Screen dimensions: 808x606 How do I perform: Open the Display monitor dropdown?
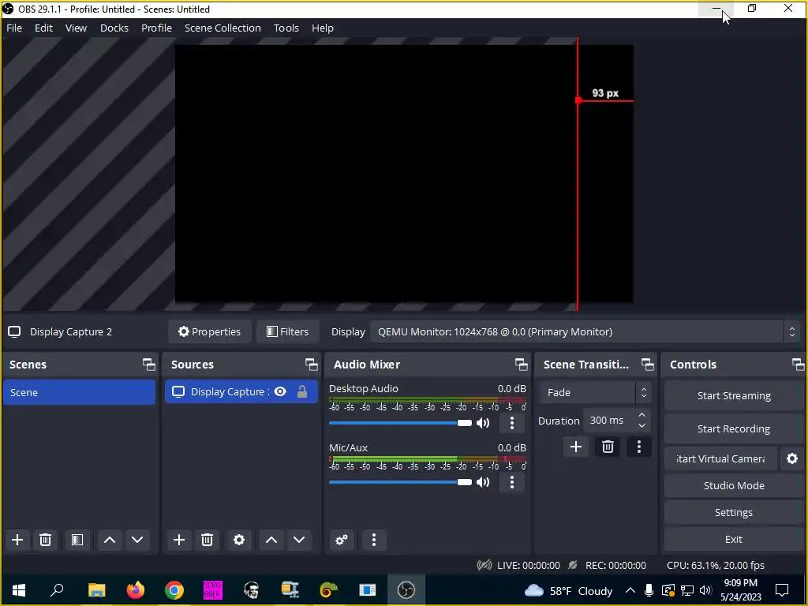585,332
